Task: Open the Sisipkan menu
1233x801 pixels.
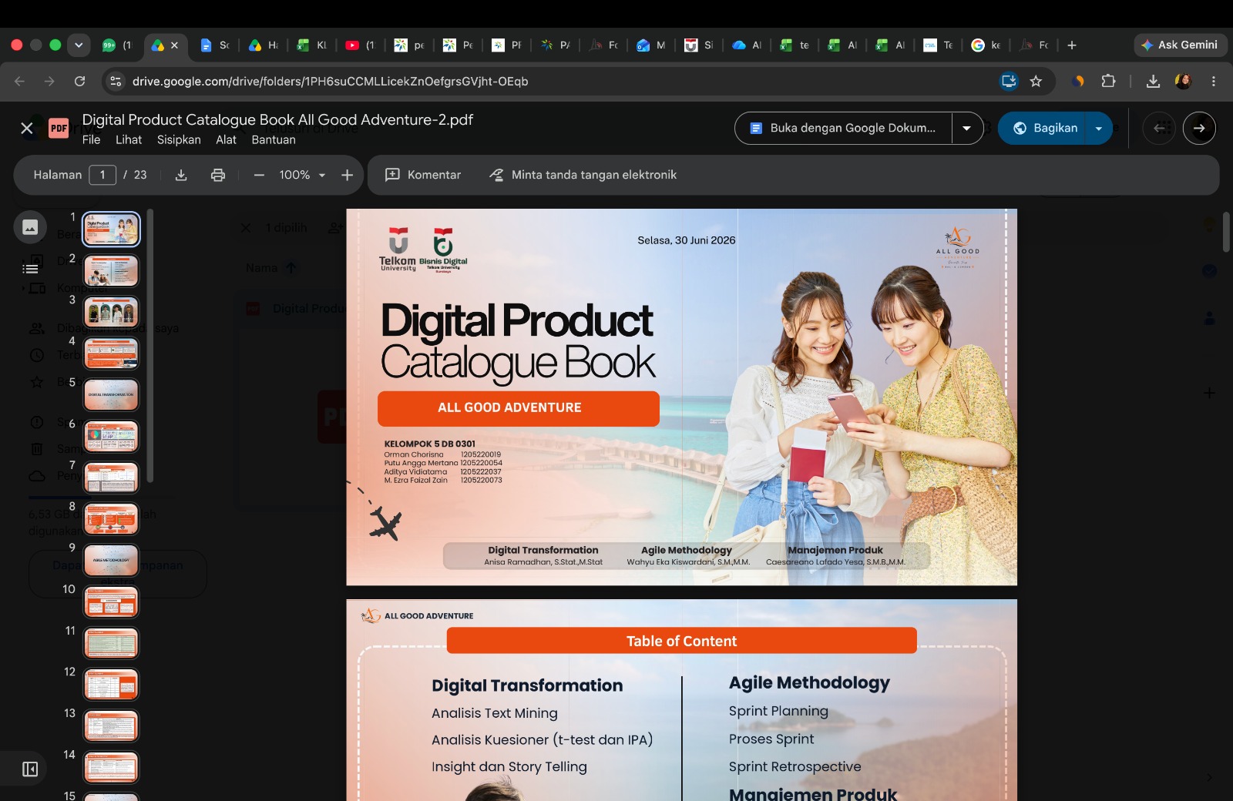Action: (x=179, y=139)
